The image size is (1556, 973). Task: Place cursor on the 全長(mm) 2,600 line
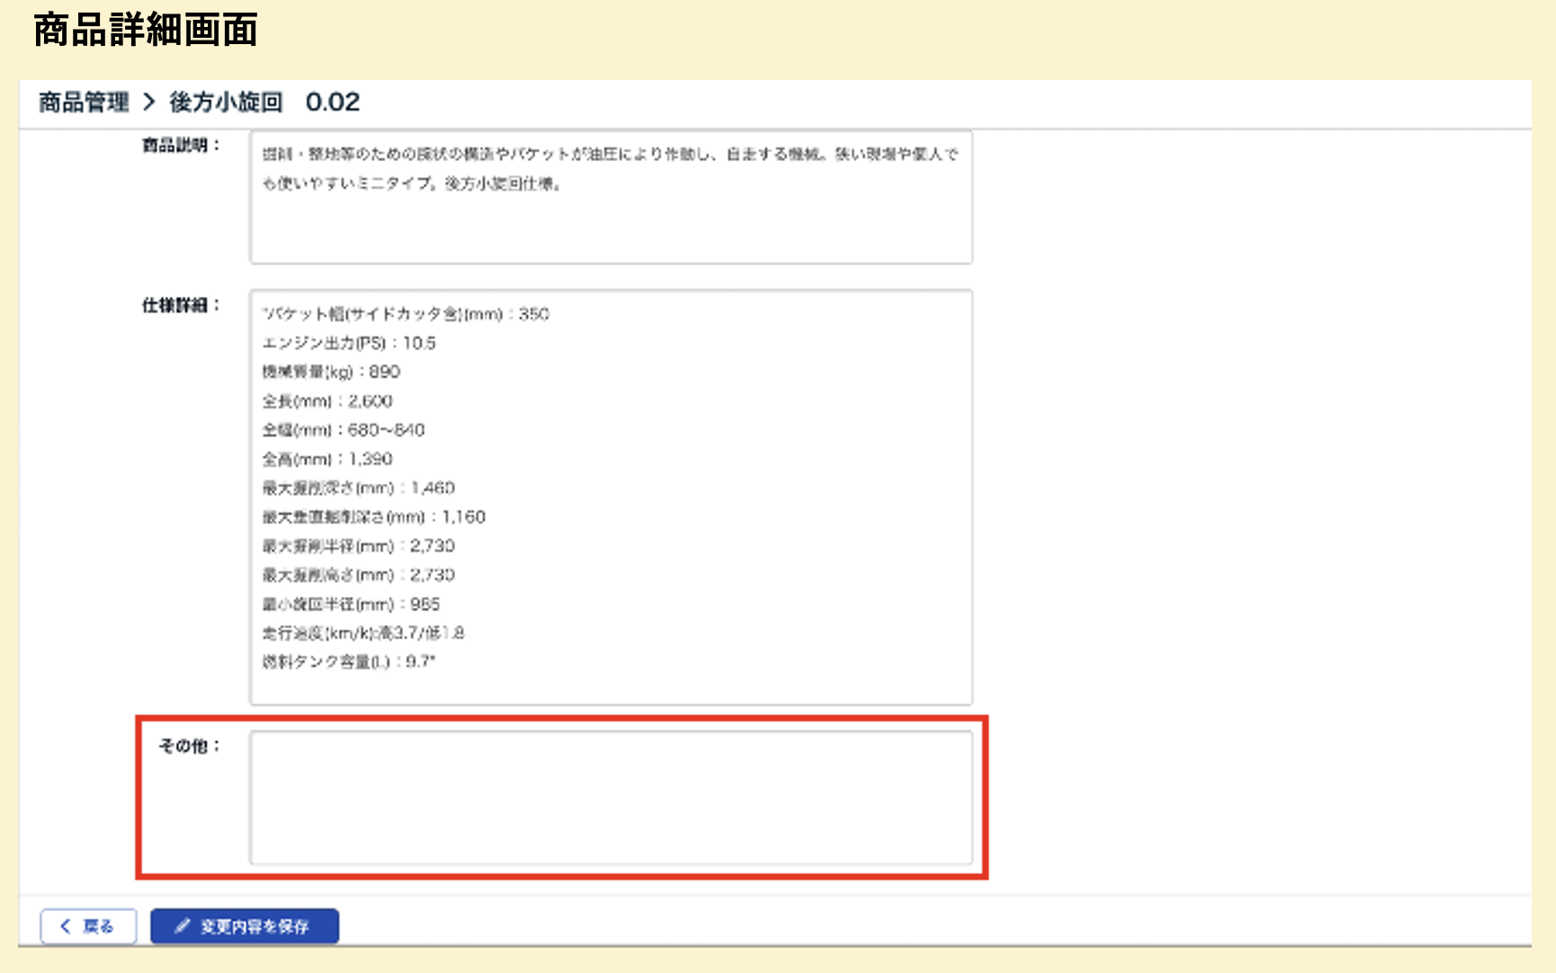[327, 401]
